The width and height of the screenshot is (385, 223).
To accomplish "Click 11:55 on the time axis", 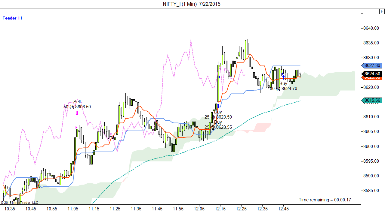I will coord(178,209).
